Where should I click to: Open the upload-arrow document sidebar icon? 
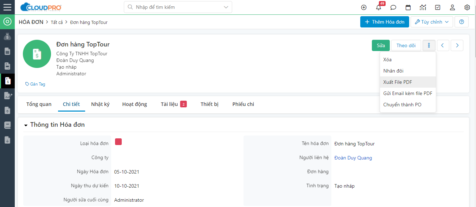7,110
